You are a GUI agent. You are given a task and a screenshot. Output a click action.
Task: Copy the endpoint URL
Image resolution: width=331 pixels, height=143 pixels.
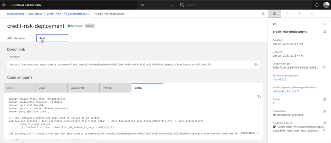coord(256,65)
